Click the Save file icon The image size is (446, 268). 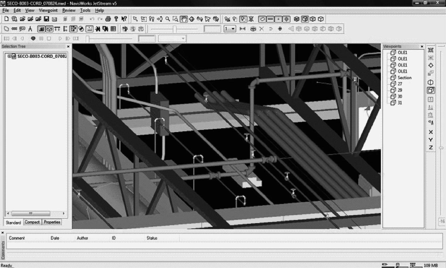pos(46,19)
